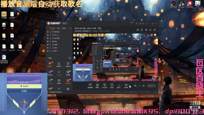This screenshot has width=204, height=115.
Task: Click the stream title text in the header
Action: point(85,28)
